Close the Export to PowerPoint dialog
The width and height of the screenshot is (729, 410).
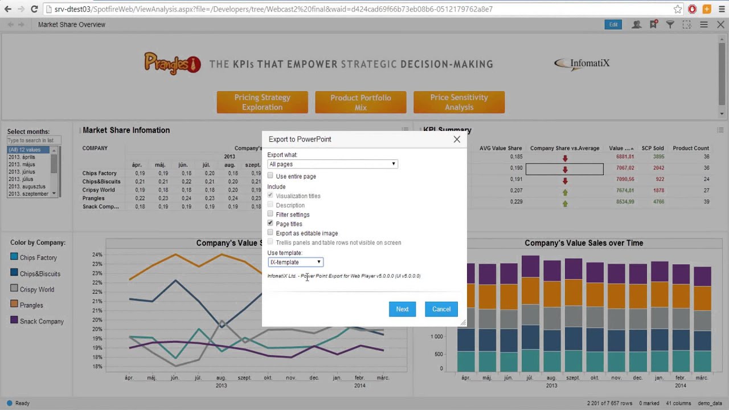point(457,139)
